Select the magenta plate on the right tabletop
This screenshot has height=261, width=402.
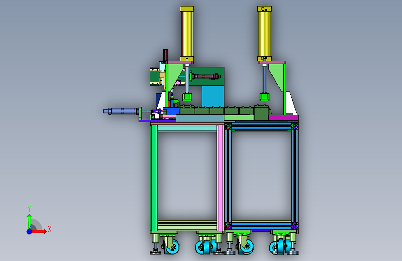click(283, 117)
